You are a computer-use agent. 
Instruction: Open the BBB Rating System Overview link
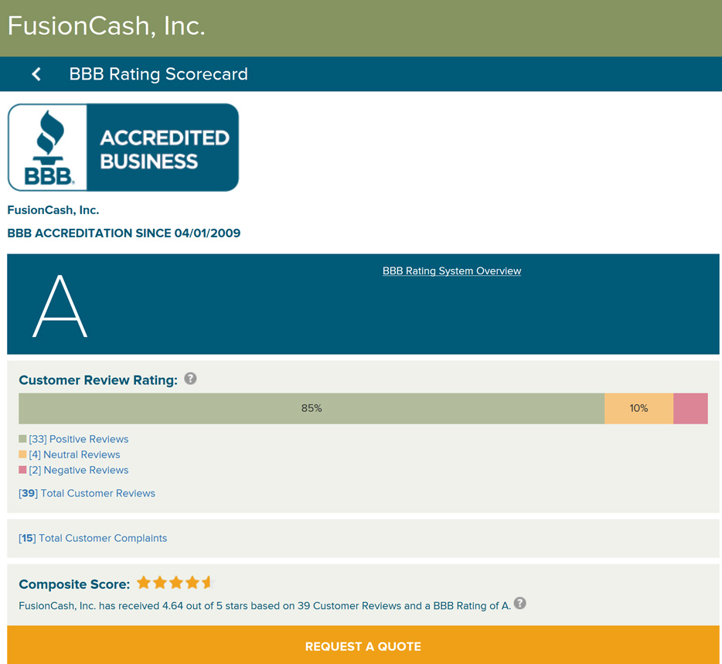pos(451,271)
